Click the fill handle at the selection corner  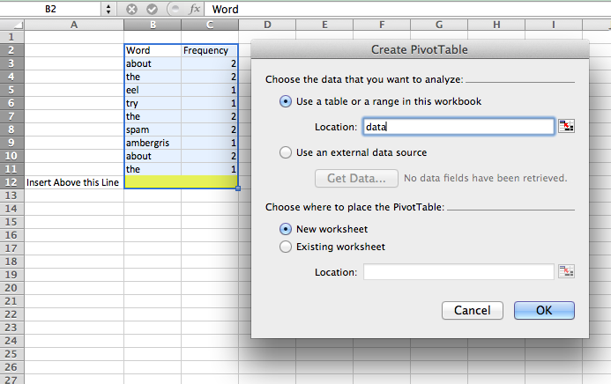point(238,188)
